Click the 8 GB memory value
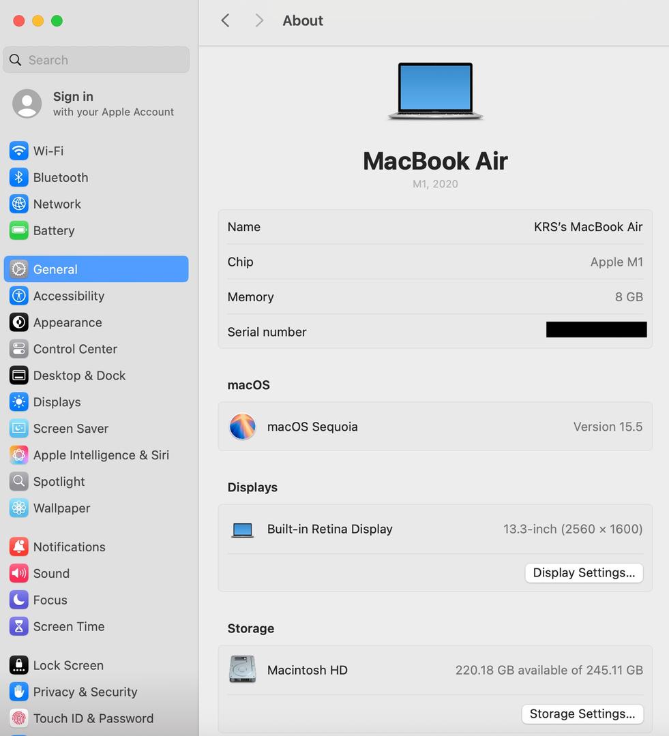 (629, 296)
